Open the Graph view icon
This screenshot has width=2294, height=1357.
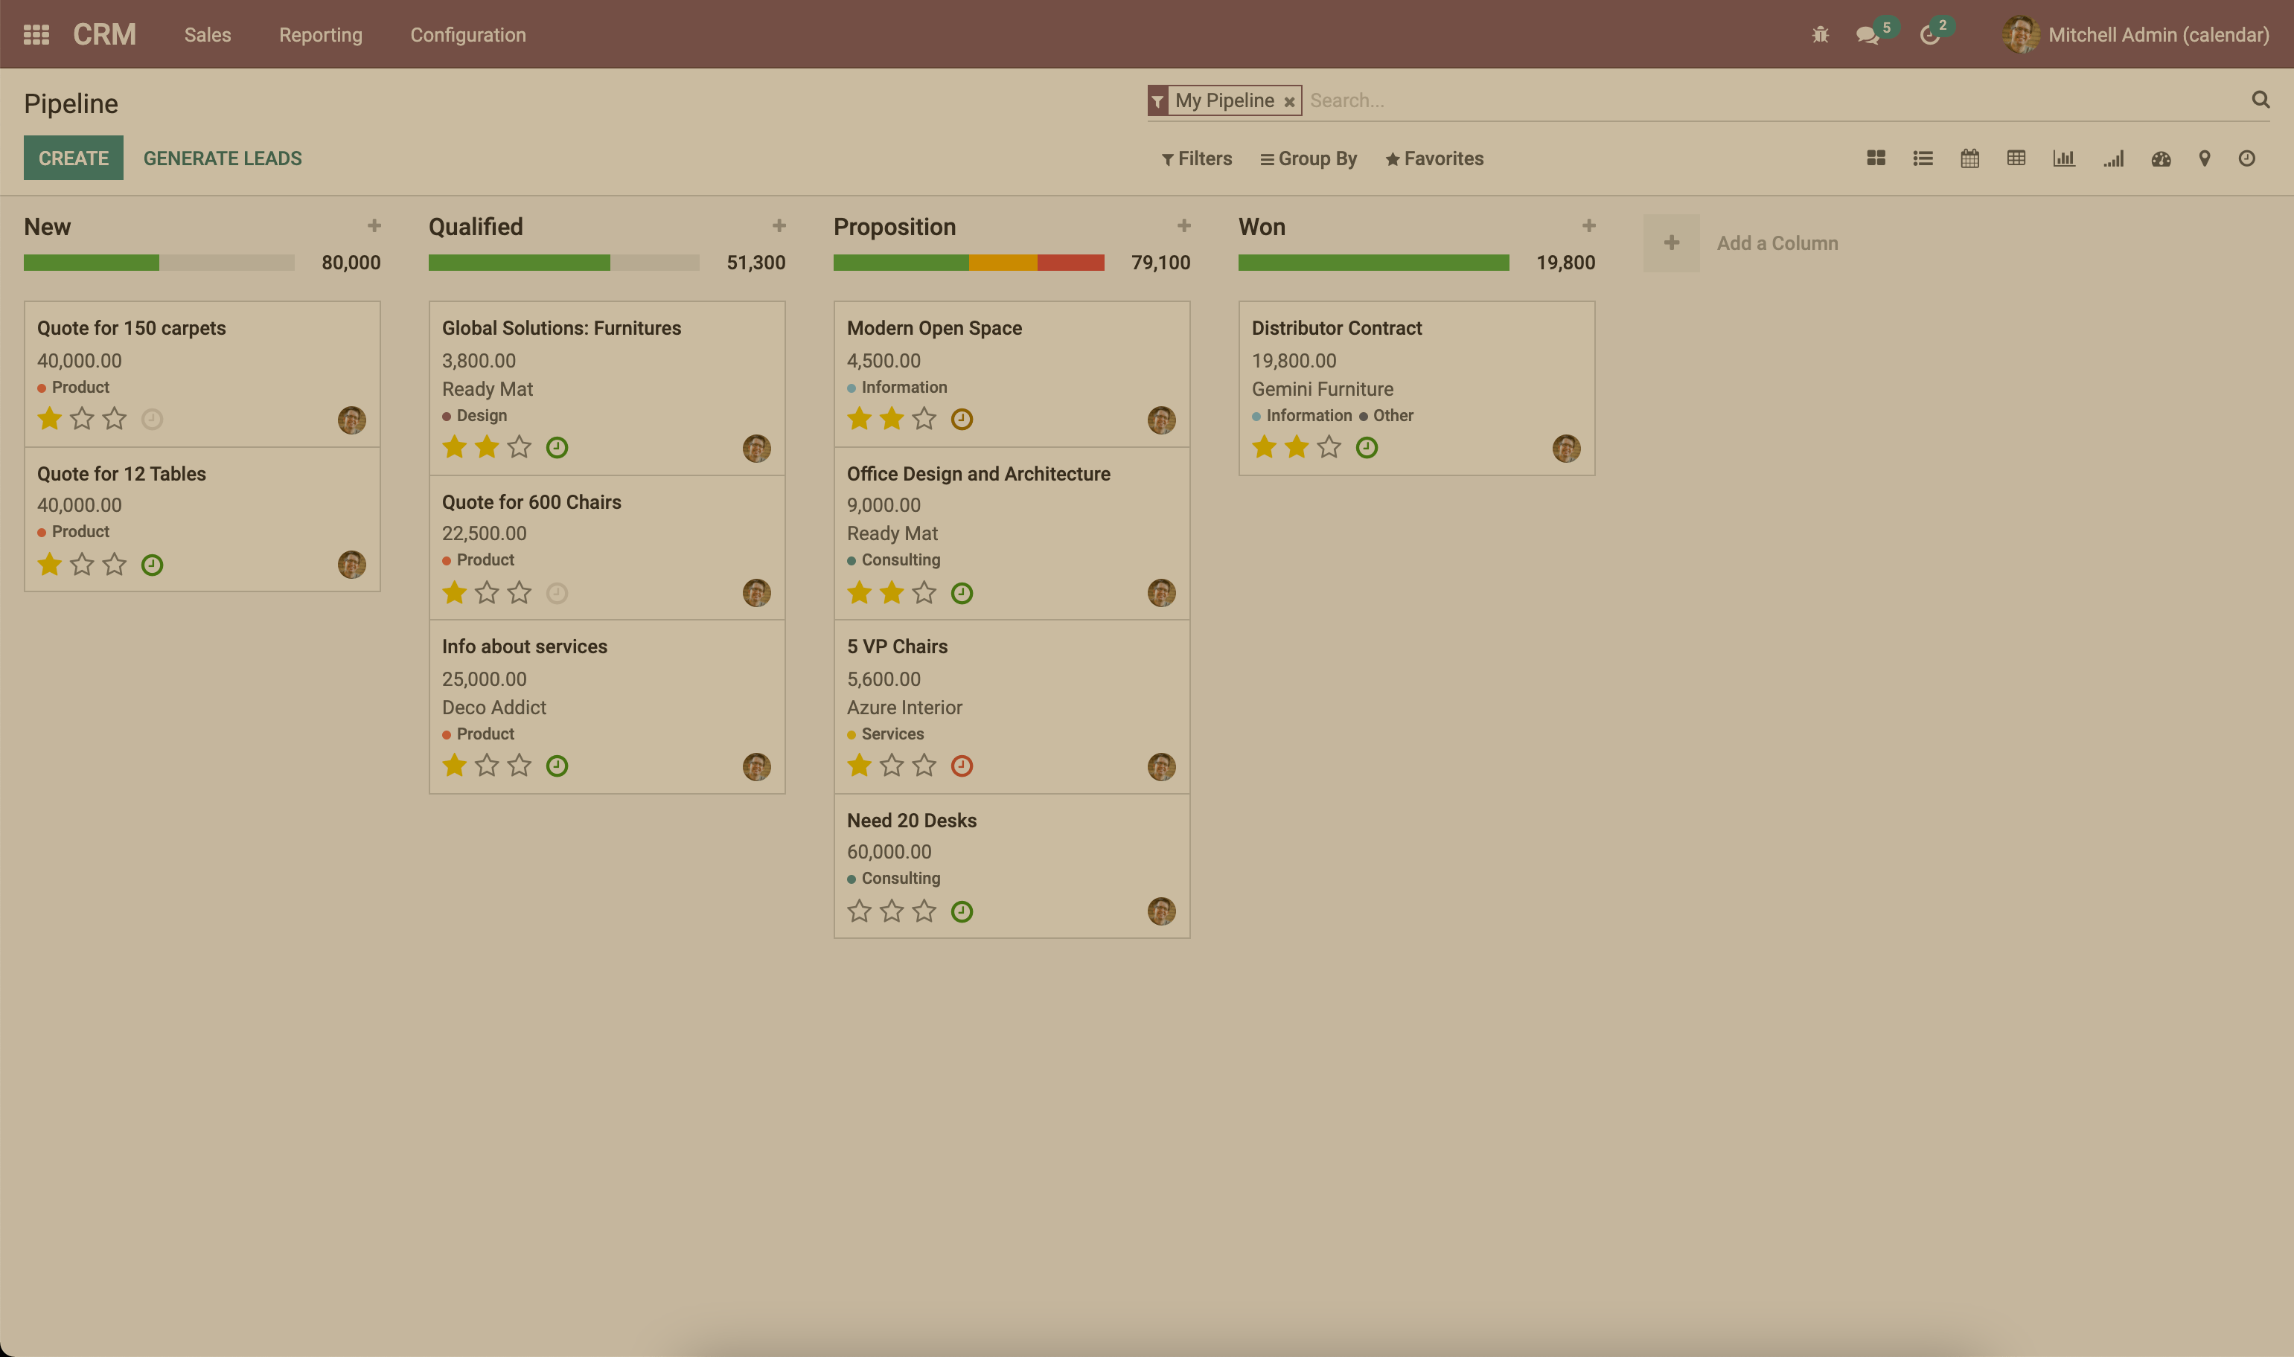(x=2065, y=160)
